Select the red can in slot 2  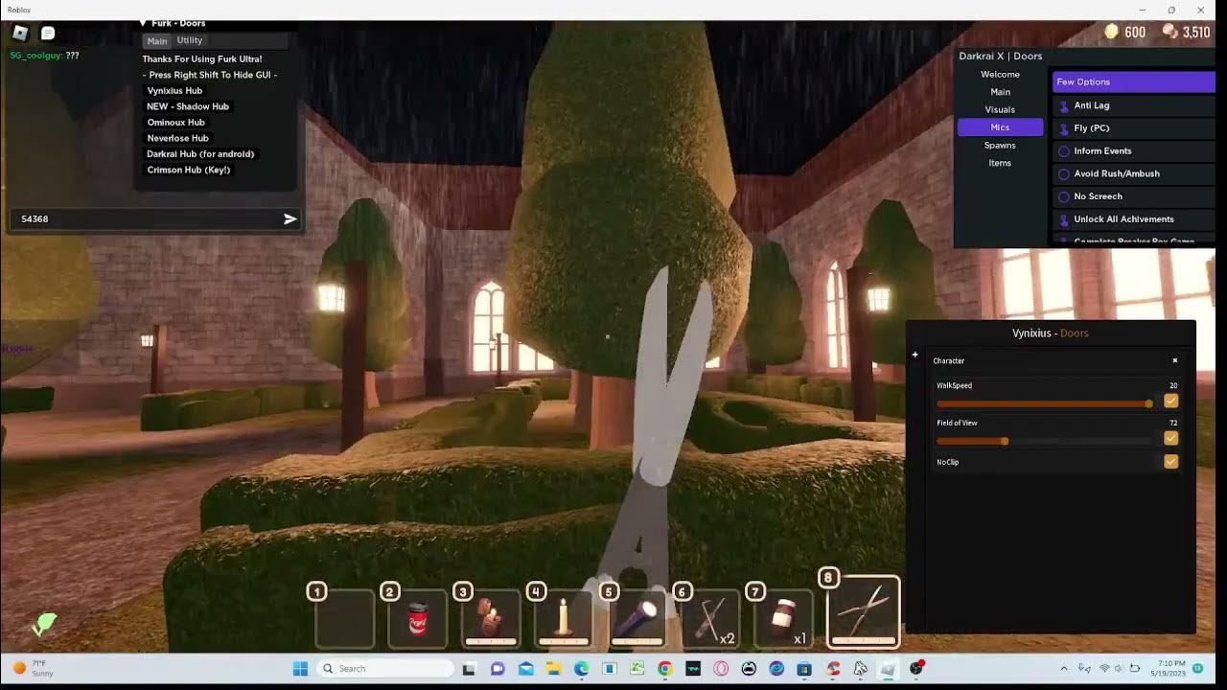[x=417, y=618]
